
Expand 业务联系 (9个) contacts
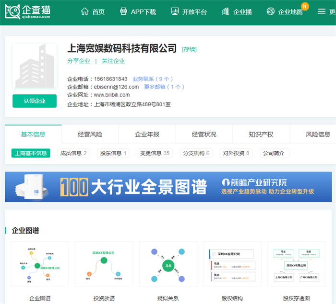pos(153,79)
